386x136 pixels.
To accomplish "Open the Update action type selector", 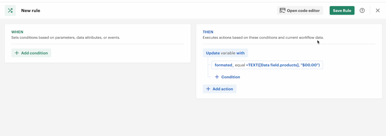I will click(x=213, y=53).
